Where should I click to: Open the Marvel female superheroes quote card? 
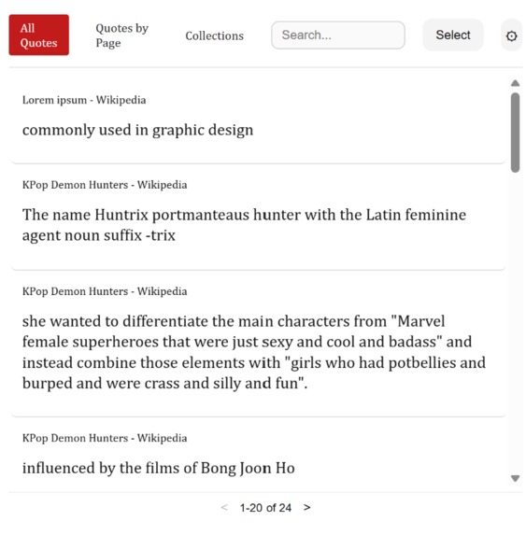click(x=258, y=344)
